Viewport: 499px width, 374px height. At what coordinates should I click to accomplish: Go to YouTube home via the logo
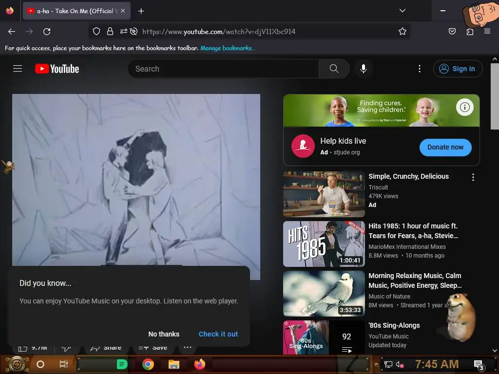[x=57, y=69]
